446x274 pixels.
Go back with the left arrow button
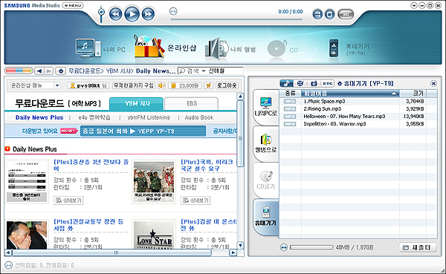pos(39,71)
